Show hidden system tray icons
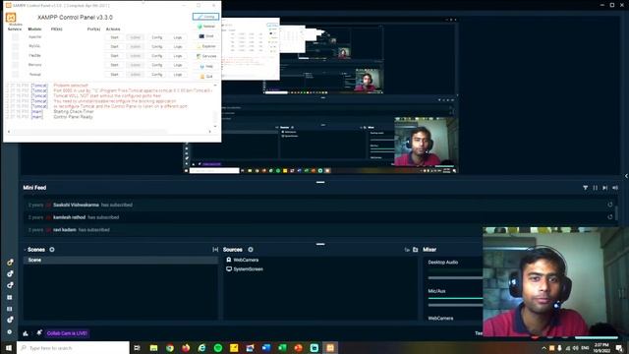 (x=543, y=348)
